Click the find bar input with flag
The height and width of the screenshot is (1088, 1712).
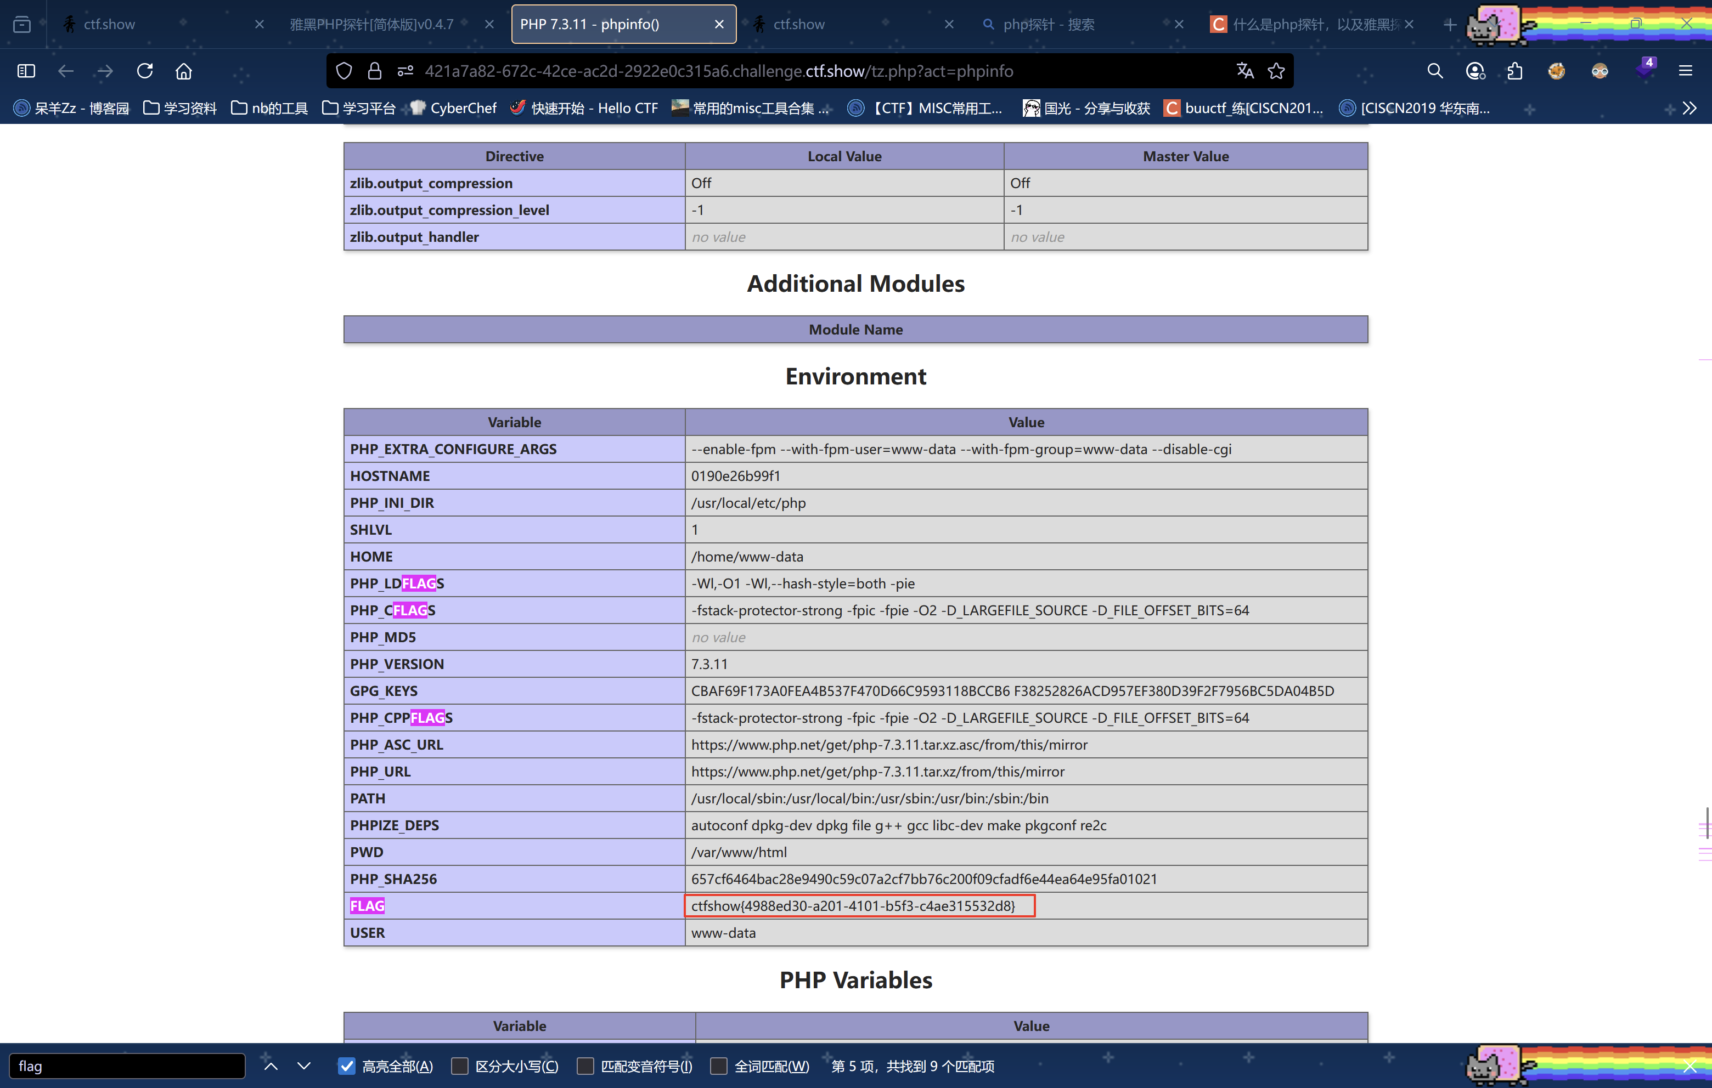tap(127, 1066)
